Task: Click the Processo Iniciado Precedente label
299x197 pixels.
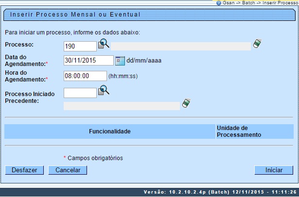Action: tap(30, 98)
